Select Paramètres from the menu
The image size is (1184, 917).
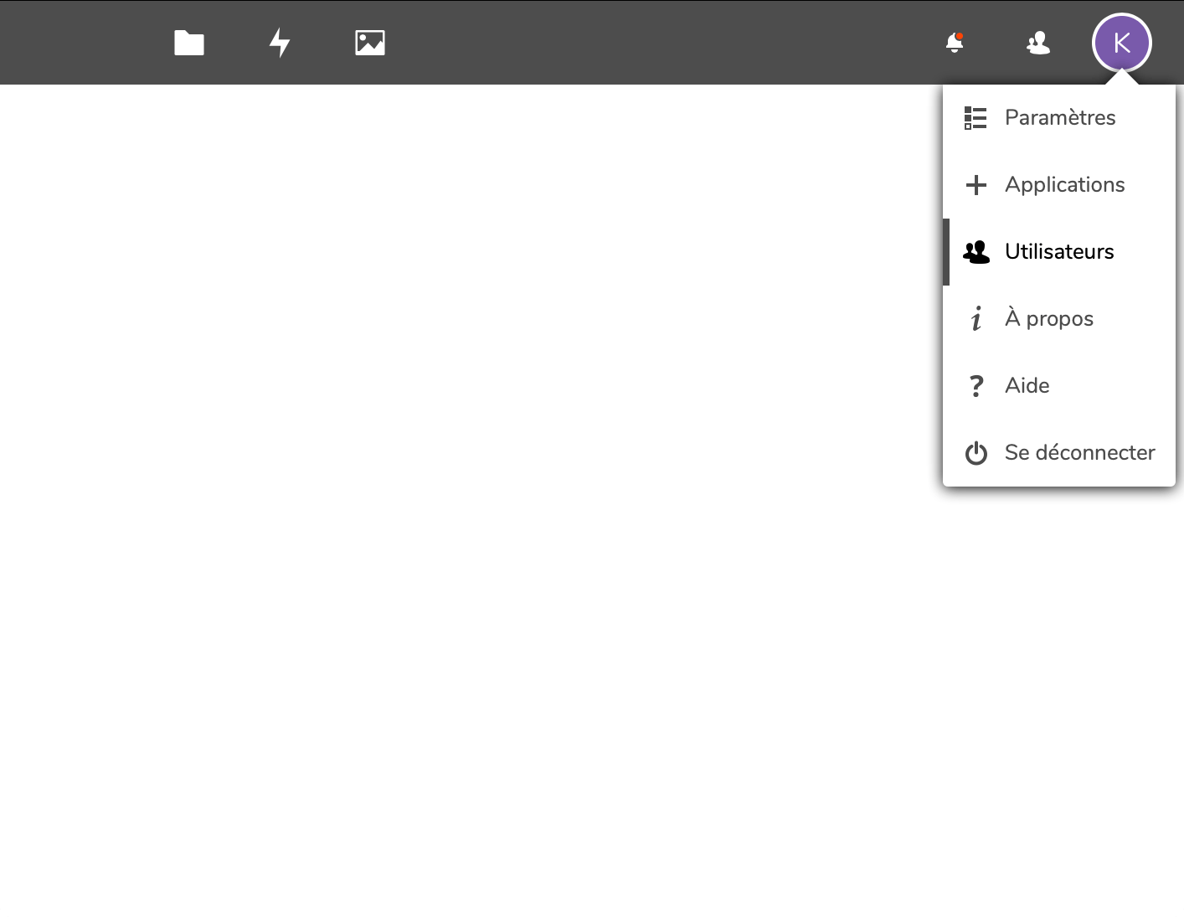pyautogui.click(x=1060, y=117)
